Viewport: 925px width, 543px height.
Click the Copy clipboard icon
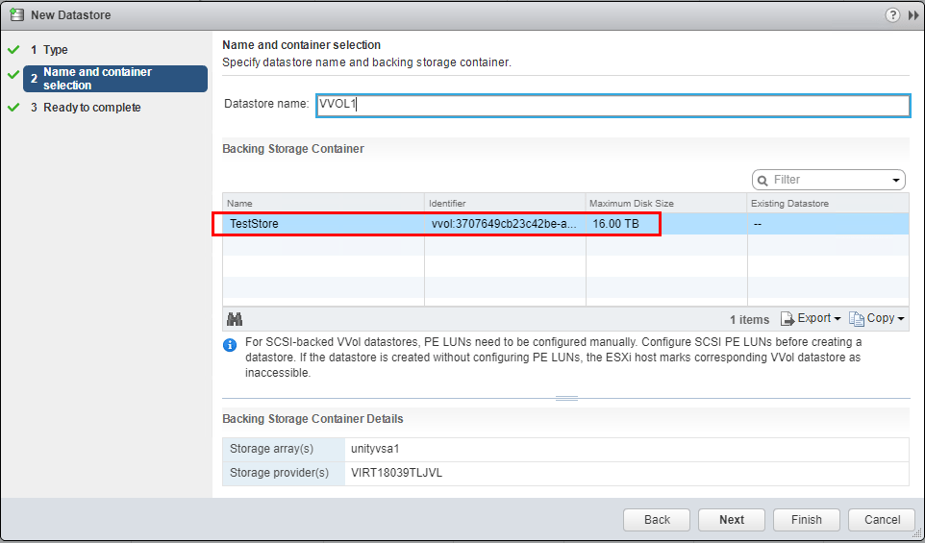tap(856, 319)
